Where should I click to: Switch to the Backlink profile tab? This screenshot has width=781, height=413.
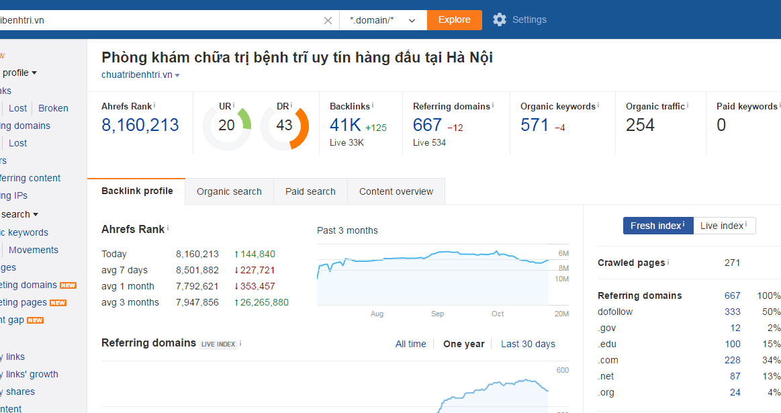tap(137, 191)
